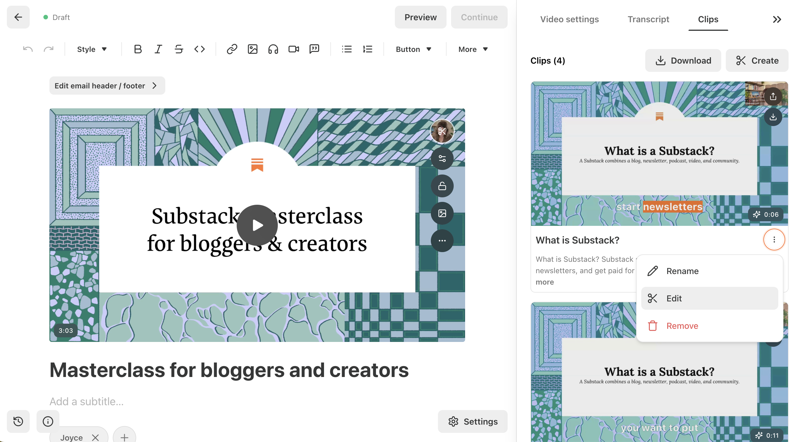Choose Remove from the clip menu

coord(709,326)
